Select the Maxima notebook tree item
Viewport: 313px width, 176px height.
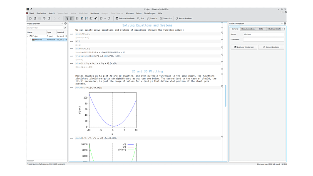point(38,40)
